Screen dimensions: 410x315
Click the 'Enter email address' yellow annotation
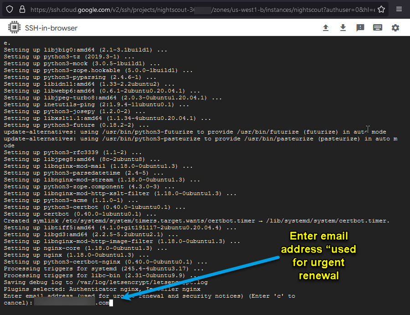tap(318, 256)
